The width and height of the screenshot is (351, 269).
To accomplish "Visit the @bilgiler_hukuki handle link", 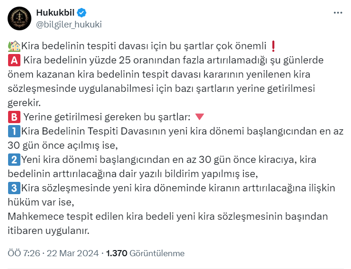I will pyautogui.click(x=69, y=24).
